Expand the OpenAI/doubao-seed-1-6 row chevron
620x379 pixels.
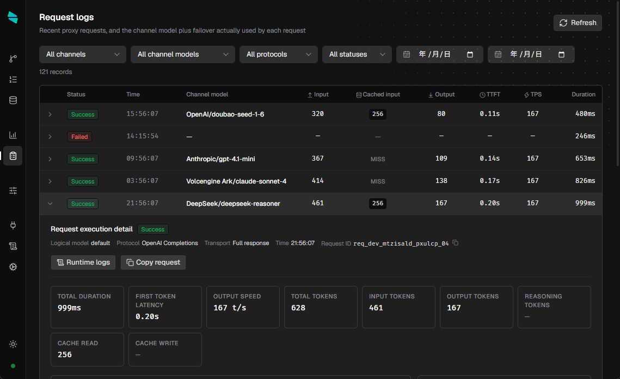tap(50, 114)
